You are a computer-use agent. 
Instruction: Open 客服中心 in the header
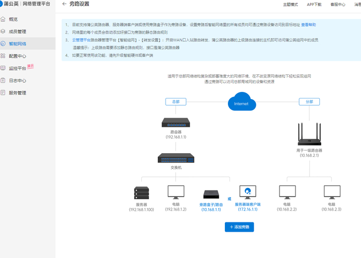[x=338, y=4]
